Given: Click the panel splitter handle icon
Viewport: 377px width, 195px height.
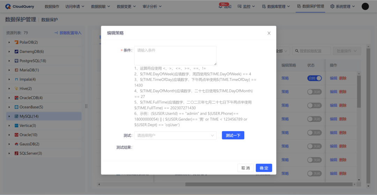Looking at the screenshot, I should 86,106.
